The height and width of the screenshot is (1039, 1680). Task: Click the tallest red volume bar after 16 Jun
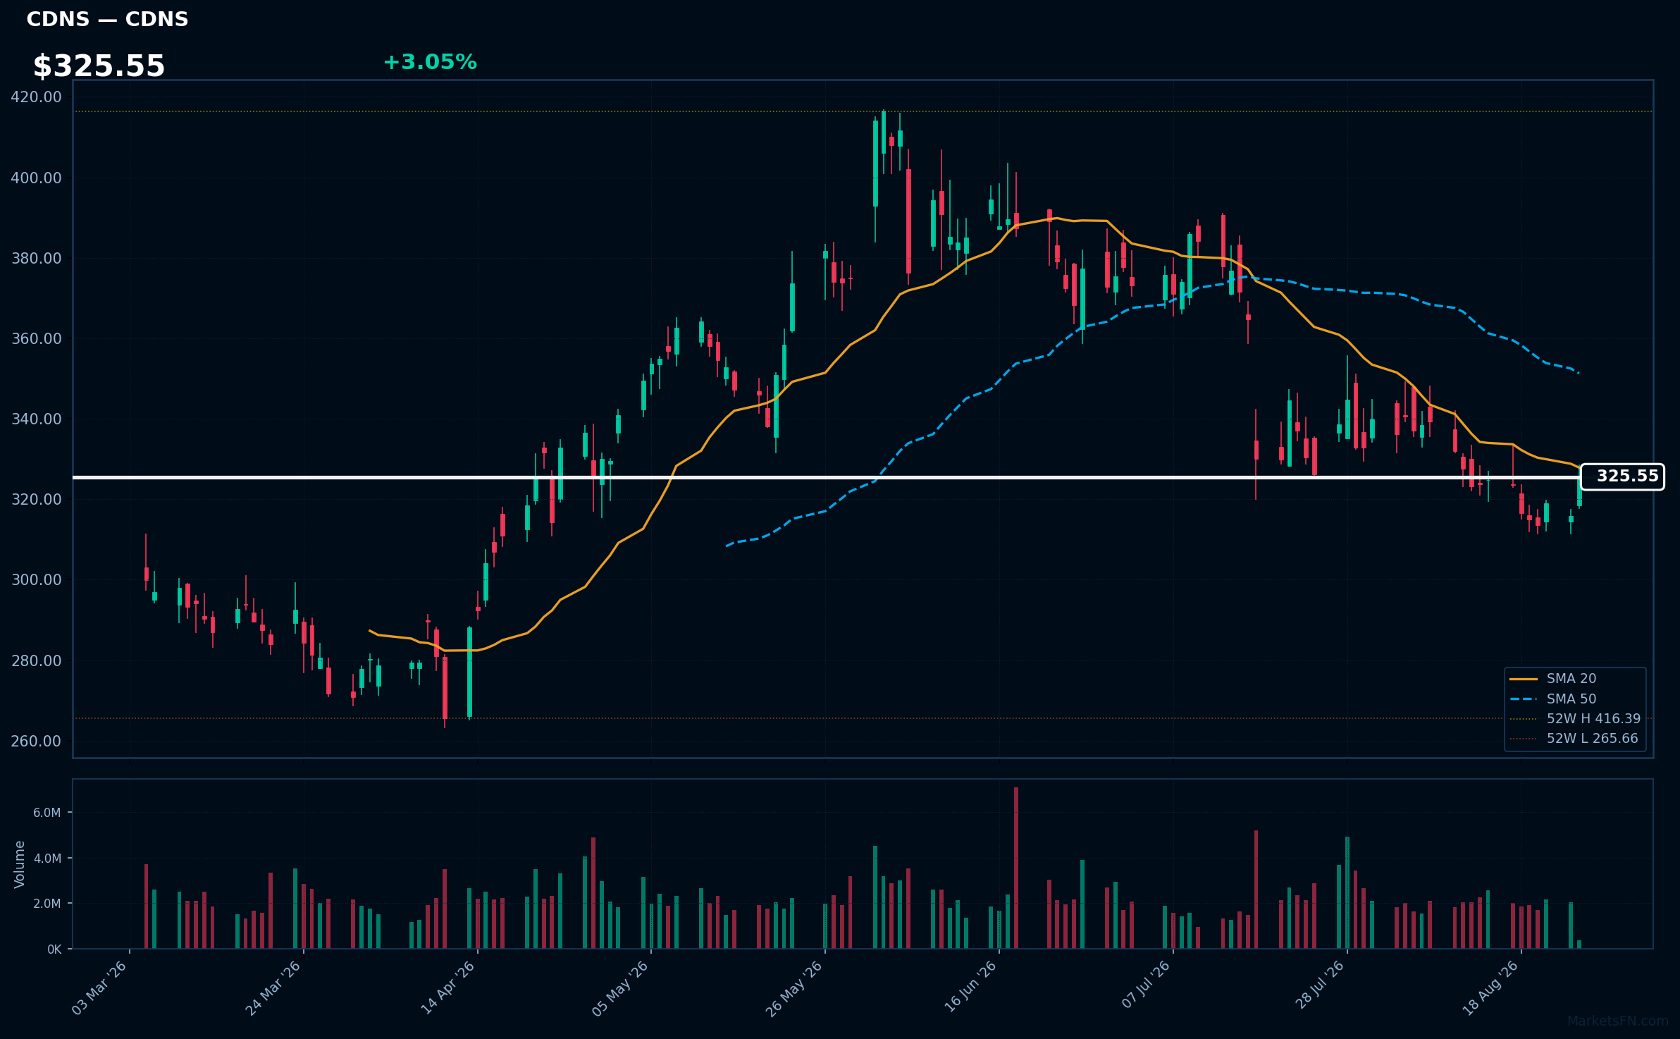pyautogui.click(x=1016, y=868)
